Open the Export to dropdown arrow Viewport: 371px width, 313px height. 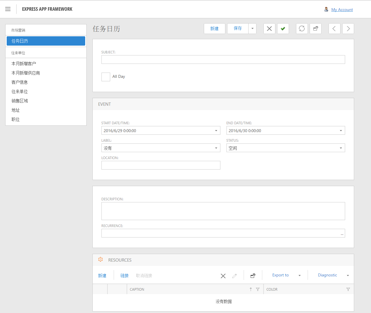(x=299, y=276)
